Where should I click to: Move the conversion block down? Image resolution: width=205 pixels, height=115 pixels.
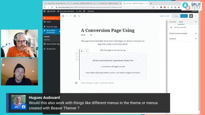coord(77,59)
